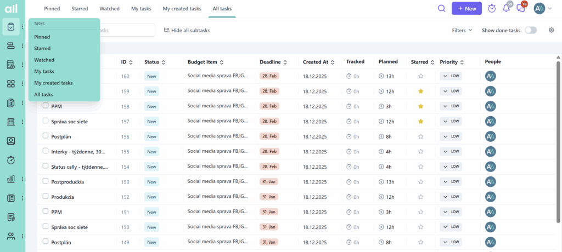This screenshot has width=562, height=252.
Task: Switch to the Watched tab
Action: 109,9
